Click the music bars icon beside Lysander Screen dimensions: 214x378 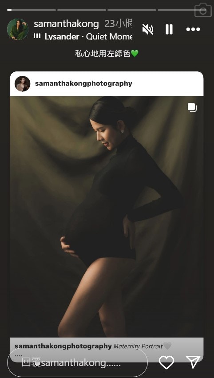point(37,36)
